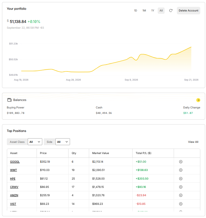This screenshot has height=218, width=206.
Task: Close the VIST position
Action: (x=181, y=204)
